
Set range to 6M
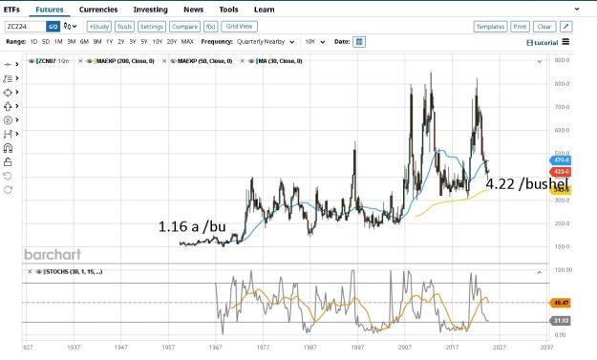(84, 42)
